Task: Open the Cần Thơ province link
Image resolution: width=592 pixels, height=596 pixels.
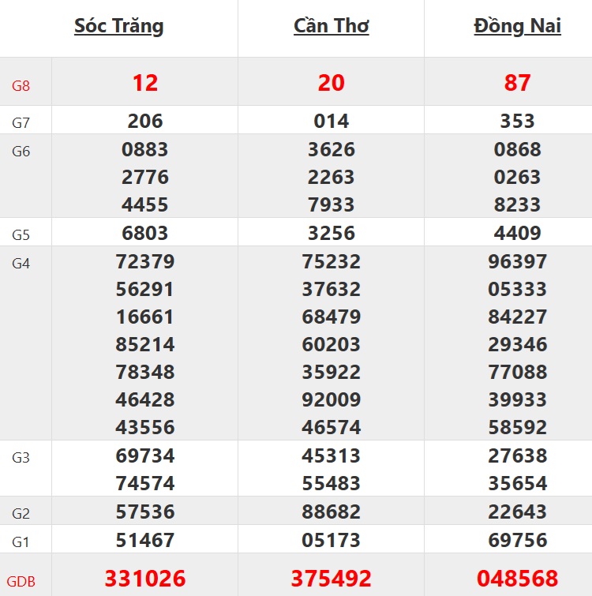Action: click(332, 26)
